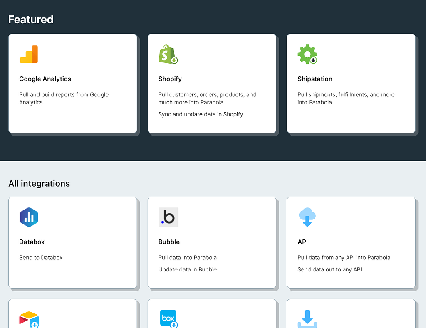
Task: Click the Featured section heading
Action: (31, 20)
